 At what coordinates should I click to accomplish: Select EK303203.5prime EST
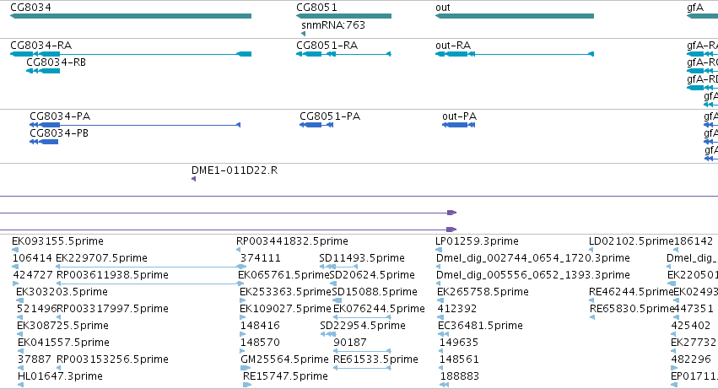[x=19, y=300]
